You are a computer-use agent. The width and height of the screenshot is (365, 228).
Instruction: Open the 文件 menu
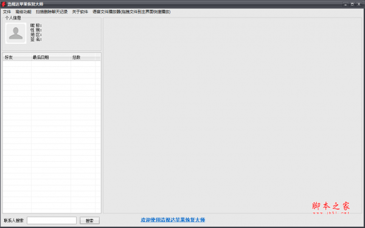[x=7, y=12]
